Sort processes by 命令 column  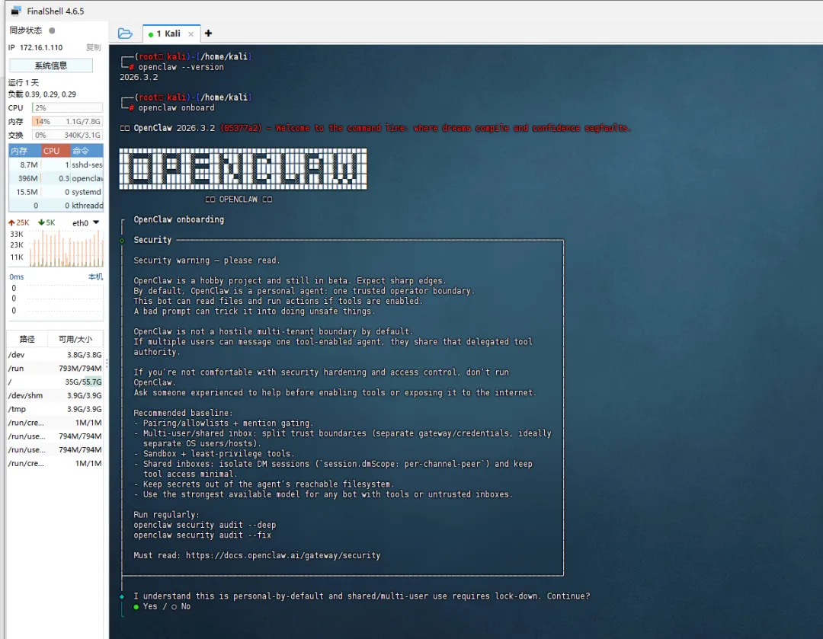(x=87, y=151)
